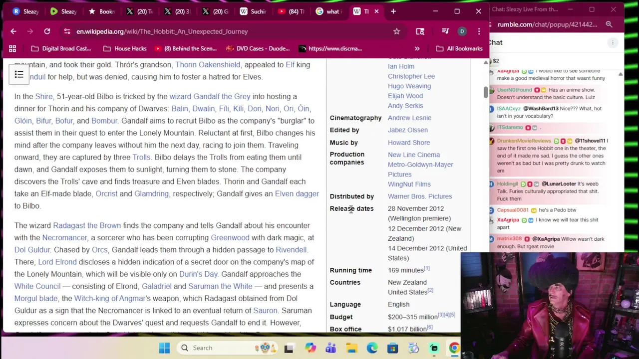The image size is (639, 359).
Task: Open the apps grid in bookmarks bar
Action: coord(12,48)
